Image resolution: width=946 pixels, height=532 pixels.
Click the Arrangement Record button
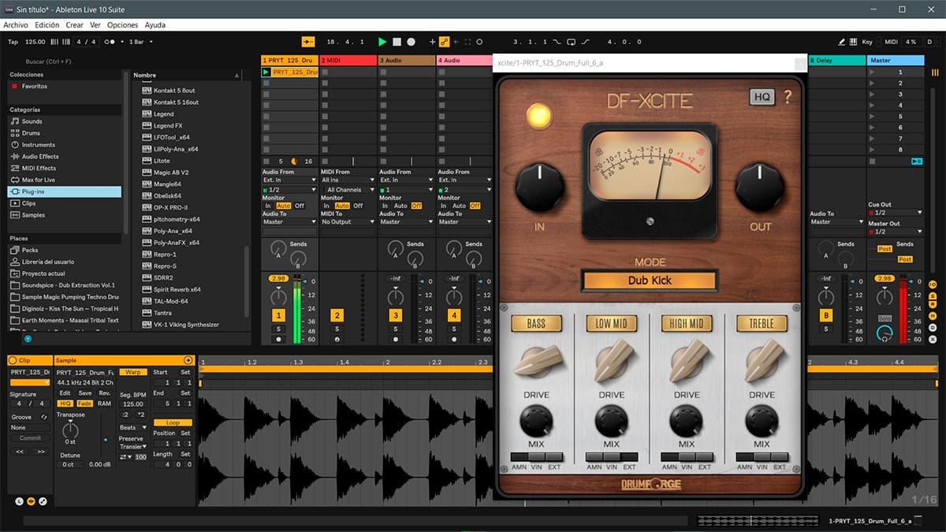pyautogui.click(x=412, y=42)
